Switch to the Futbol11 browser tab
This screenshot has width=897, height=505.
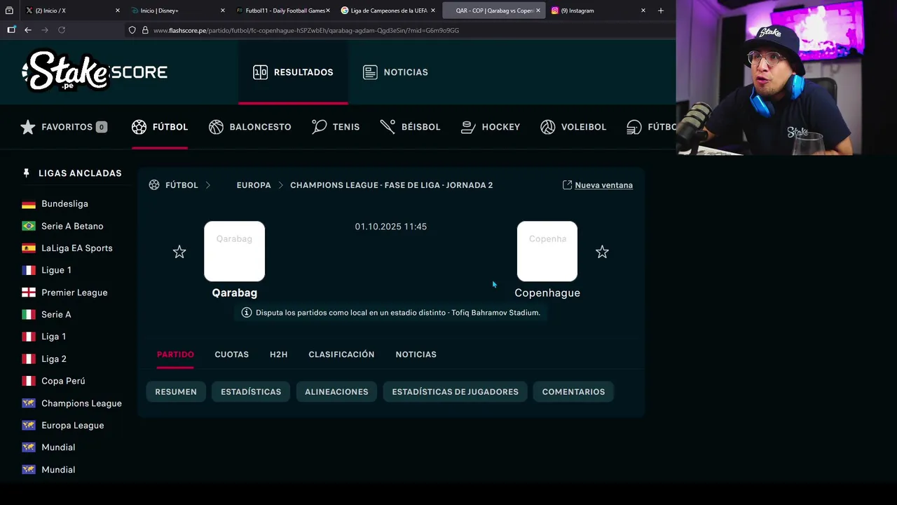(283, 11)
